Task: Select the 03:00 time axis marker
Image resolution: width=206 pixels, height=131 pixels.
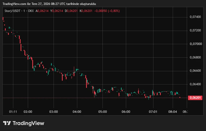Action: coord(54,112)
